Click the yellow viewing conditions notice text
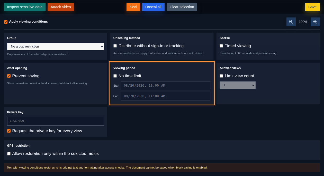324x176 pixels. click(x=107, y=168)
